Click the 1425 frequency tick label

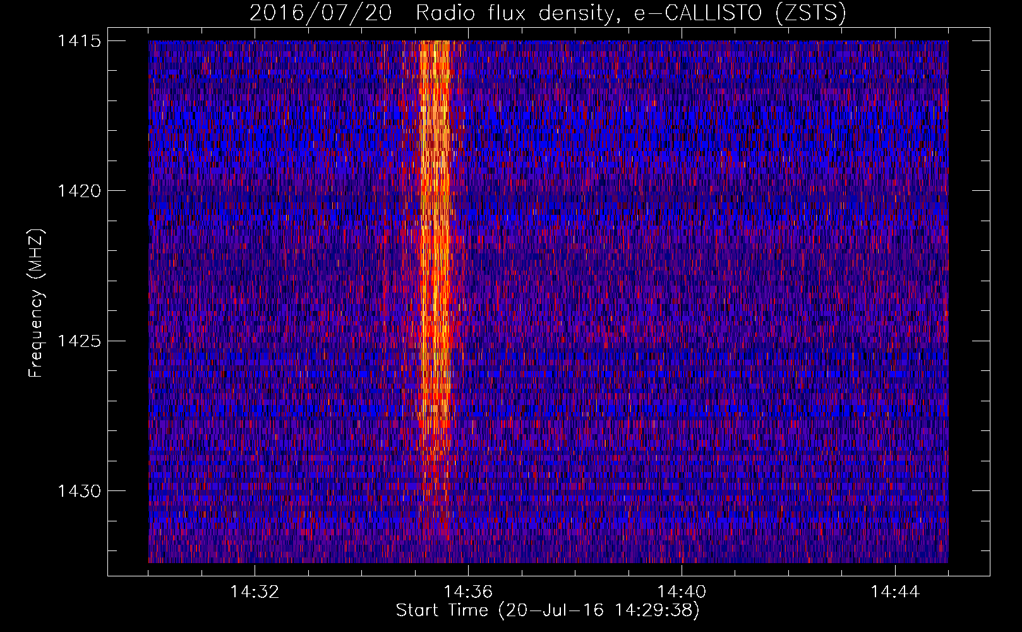click(79, 341)
